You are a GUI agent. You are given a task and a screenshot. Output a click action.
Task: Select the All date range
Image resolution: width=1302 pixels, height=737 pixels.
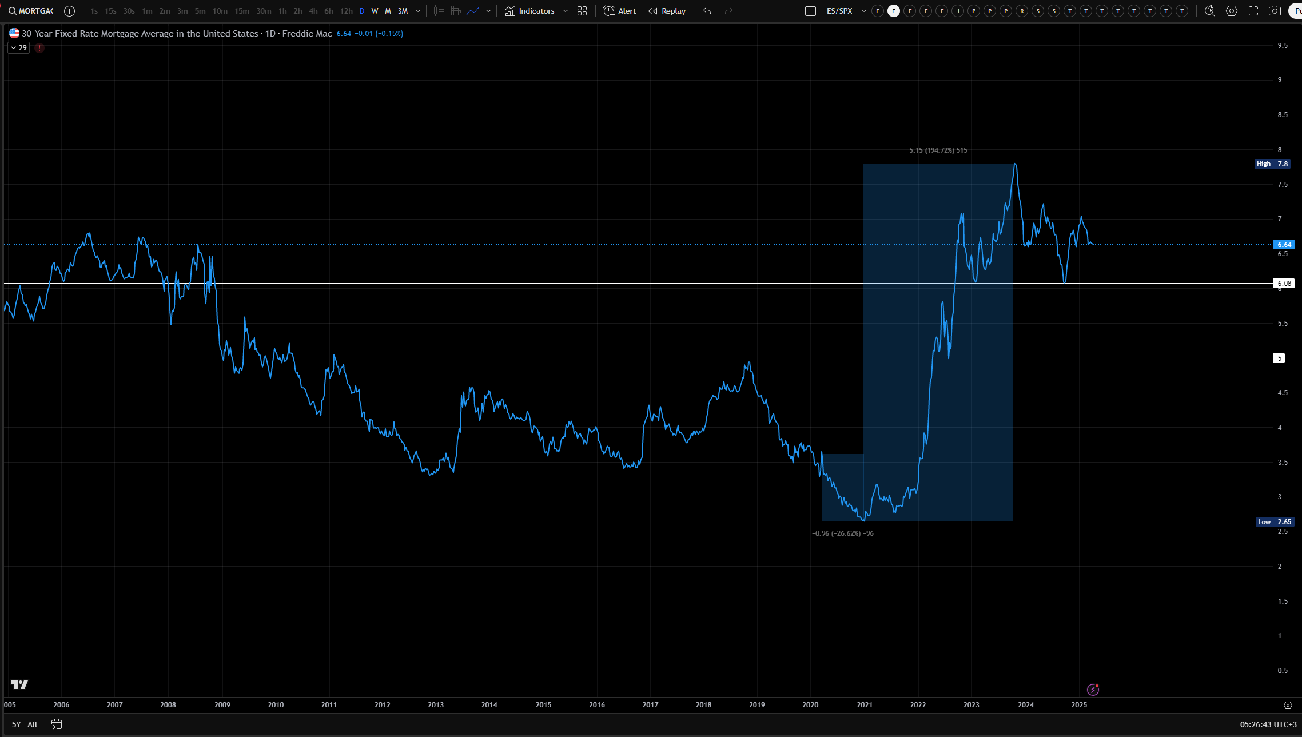(x=33, y=724)
